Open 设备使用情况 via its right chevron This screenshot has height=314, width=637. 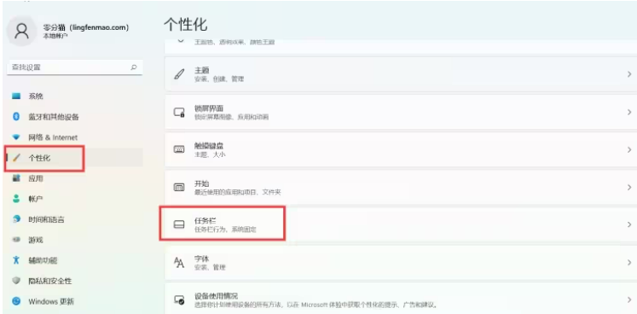[629, 300]
